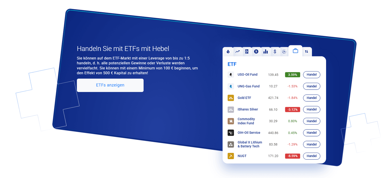Click the Global X Lithium icon
390x178 pixels.
tap(231, 144)
